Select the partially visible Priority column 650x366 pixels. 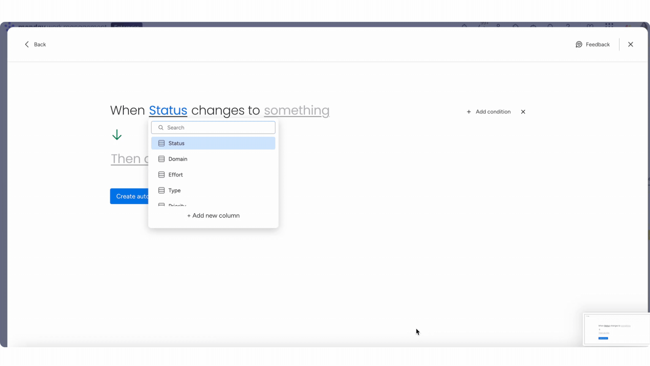(x=177, y=205)
